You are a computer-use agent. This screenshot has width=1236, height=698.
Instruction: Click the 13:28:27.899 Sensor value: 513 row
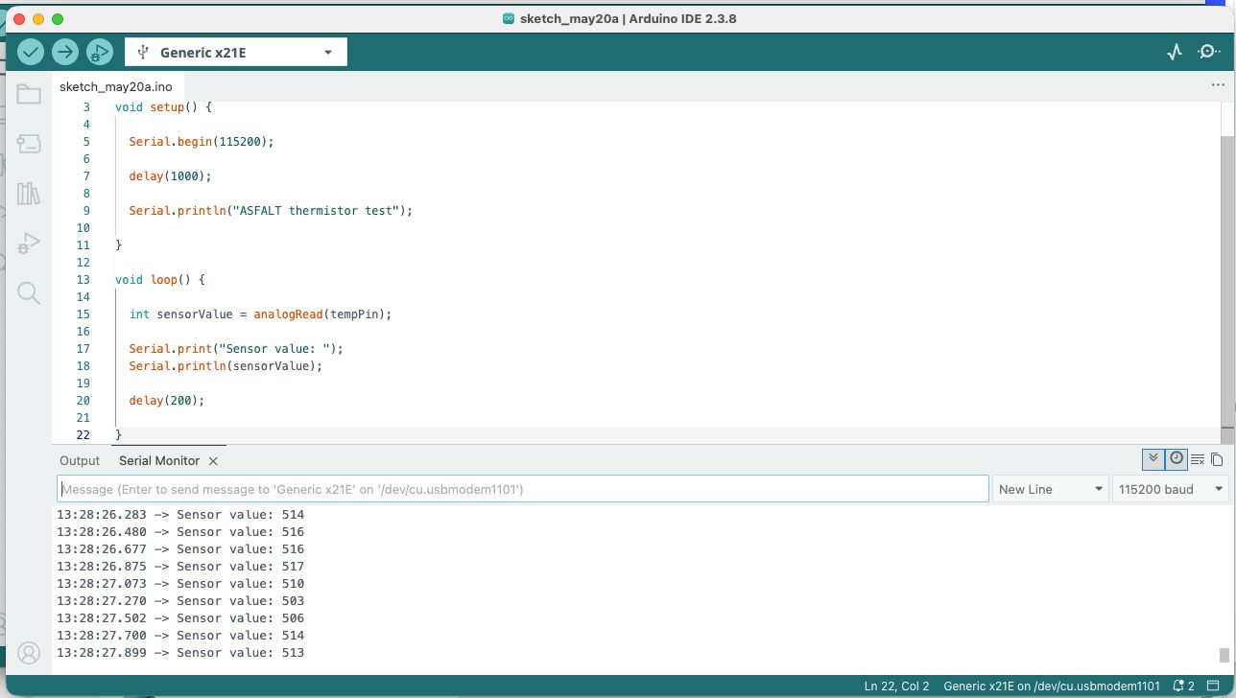tap(180, 653)
